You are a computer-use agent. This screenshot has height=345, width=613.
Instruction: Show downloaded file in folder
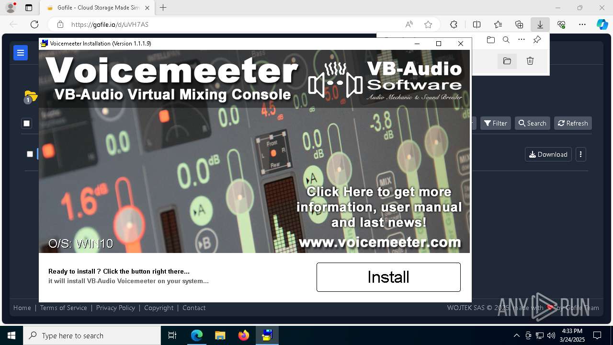pyautogui.click(x=507, y=61)
